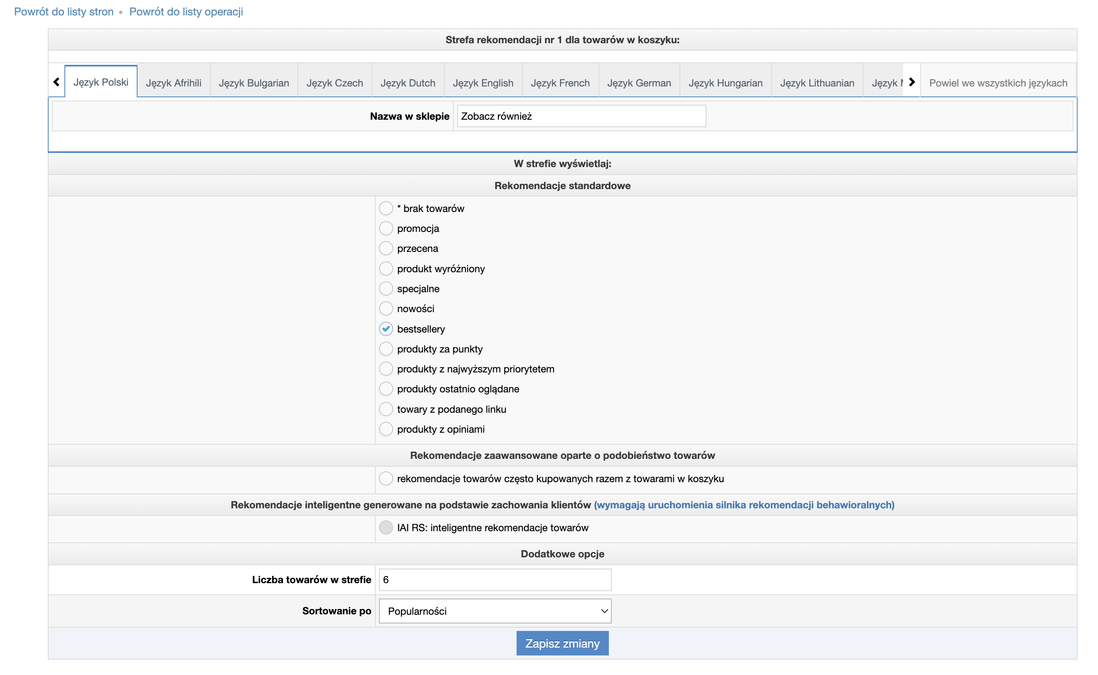The width and height of the screenshot is (1098, 675).
Task: Choose 'produkty z najwyższym priorytetem' option
Action: 386,369
